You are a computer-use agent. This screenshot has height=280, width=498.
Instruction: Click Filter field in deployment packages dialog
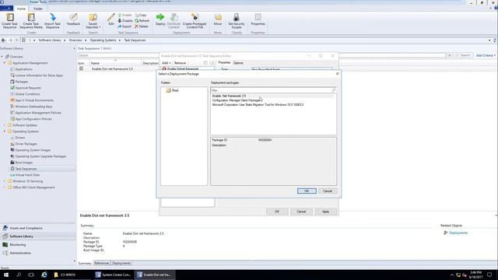(273, 90)
